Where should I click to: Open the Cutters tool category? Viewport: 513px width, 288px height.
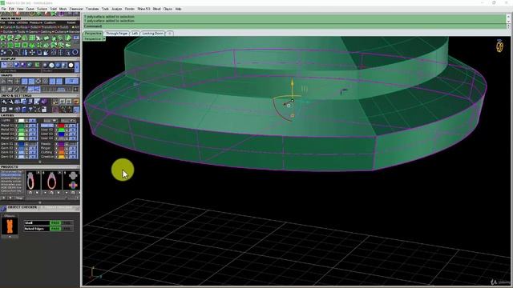click(60, 32)
